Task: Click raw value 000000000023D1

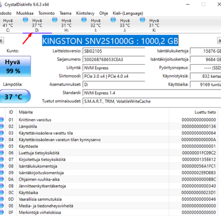Action: (x=198, y=192)
